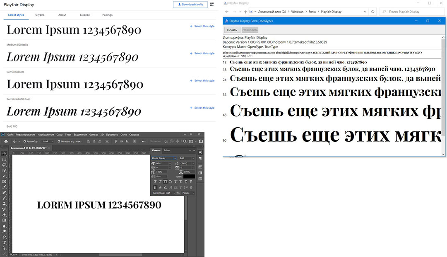Toggle Faux Bold in Character panel
The height and width of the screenshot is (257, 447).
(155, 182)
